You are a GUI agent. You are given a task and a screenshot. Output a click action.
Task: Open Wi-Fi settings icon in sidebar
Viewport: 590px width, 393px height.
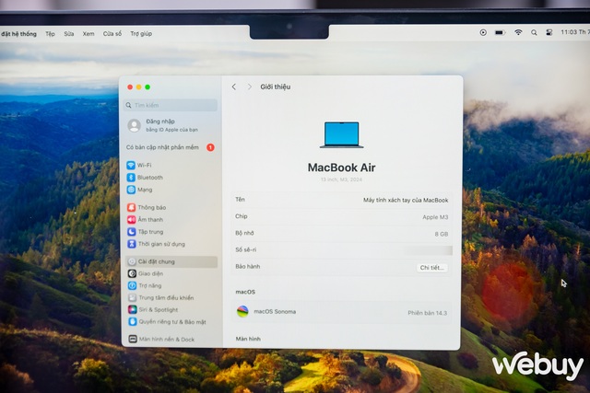click(131, 165)
